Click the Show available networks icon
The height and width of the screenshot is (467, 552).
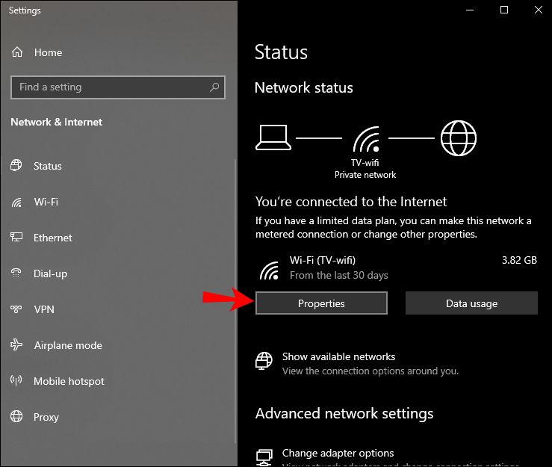point(264,361)
